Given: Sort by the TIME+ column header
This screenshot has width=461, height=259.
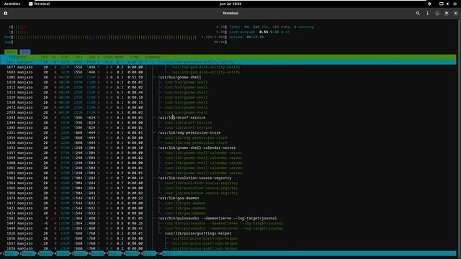Looking at the screenshot, I should [x=135, y=57].
